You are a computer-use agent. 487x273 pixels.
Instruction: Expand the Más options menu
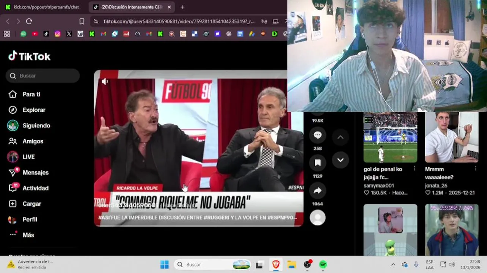pyautogui.click(x=22, y=235)
